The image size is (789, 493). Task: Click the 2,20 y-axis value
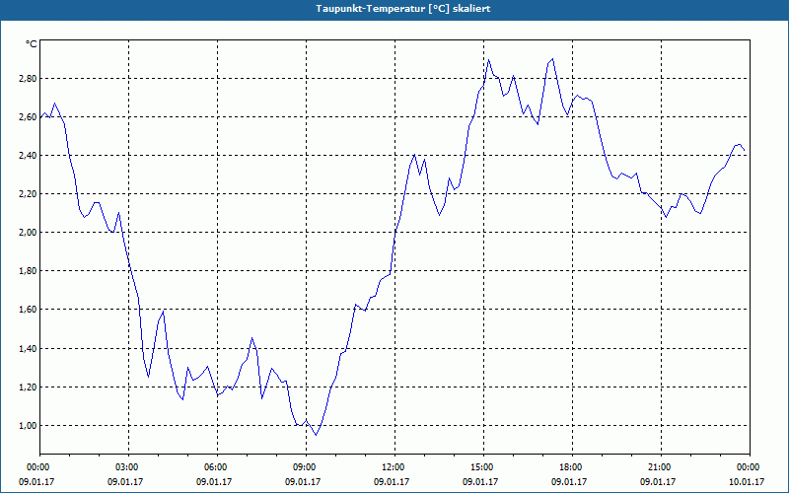tap(28, 194)
